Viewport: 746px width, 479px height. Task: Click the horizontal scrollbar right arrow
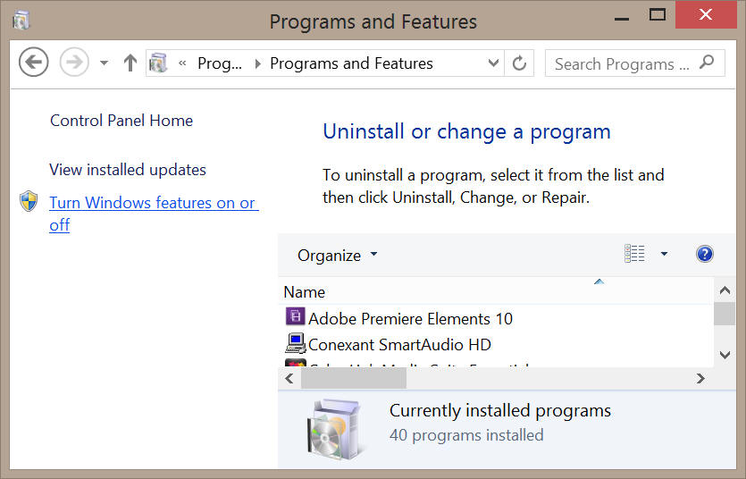point(700,379)
